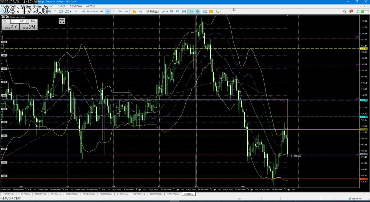The image size is (370, 202).
Task: Click the orange 1877.82 price label
Action: tap(363, 179)
